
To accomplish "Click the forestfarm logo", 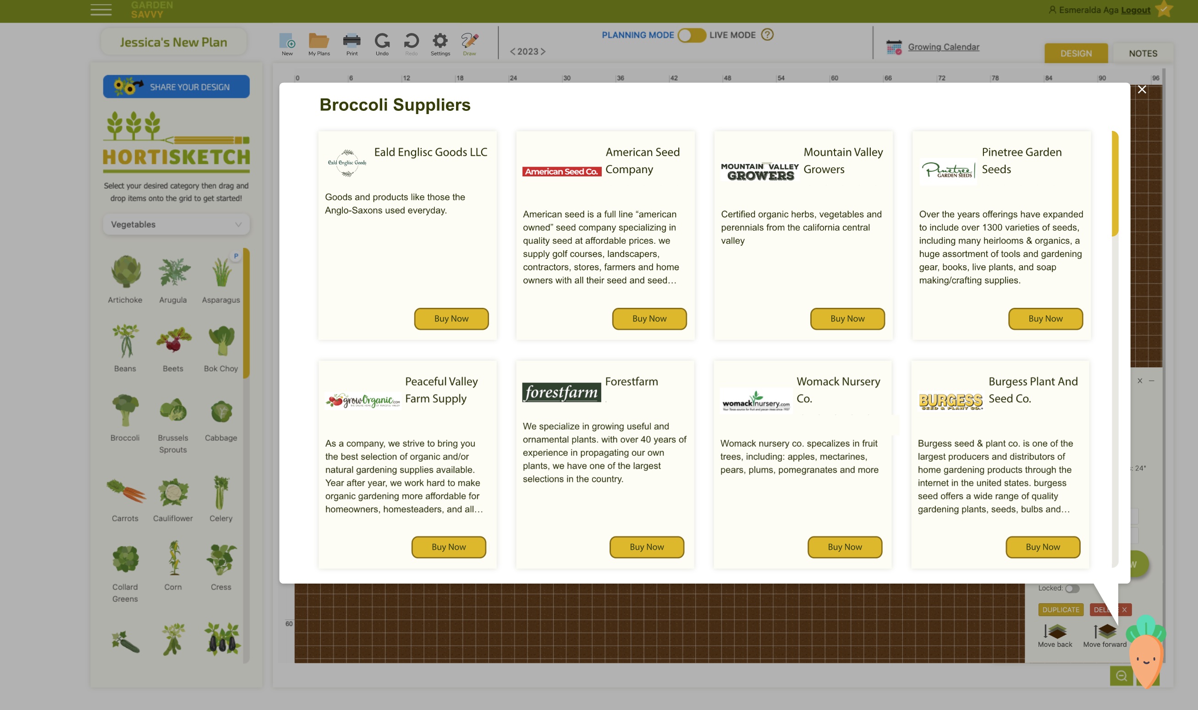I will pyautogui.click(x=561, y=392).
